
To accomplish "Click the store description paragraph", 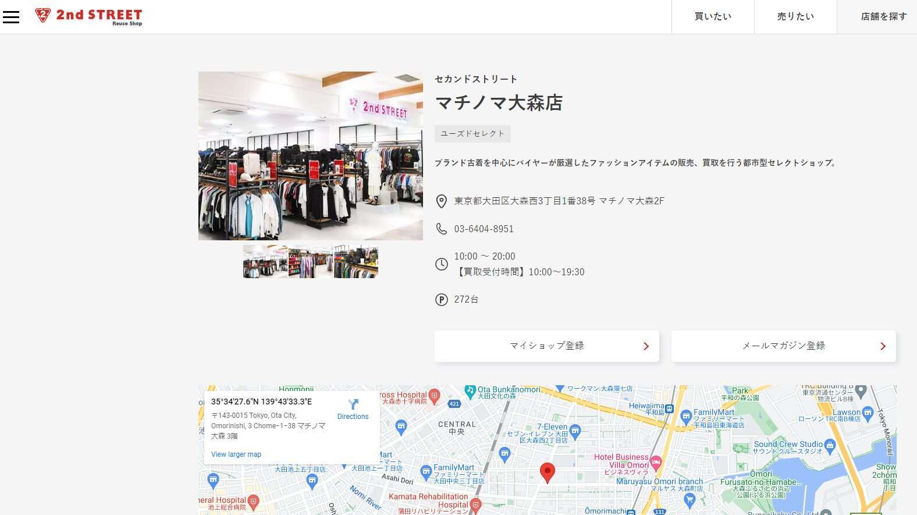I will point(637,163).
